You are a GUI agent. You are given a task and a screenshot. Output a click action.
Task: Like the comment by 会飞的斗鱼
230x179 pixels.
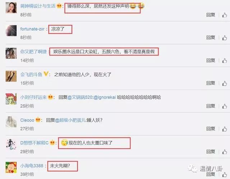point(224,84)
